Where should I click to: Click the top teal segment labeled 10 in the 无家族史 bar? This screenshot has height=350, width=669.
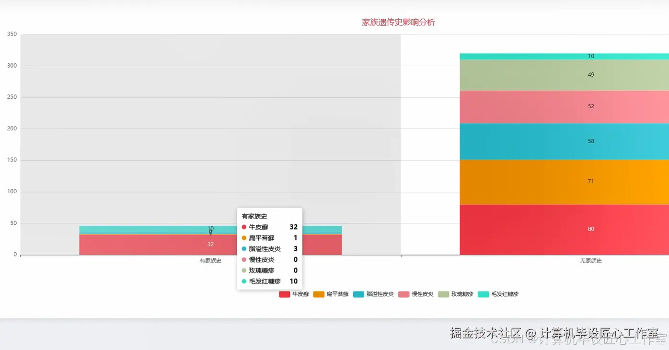[564, 57]
